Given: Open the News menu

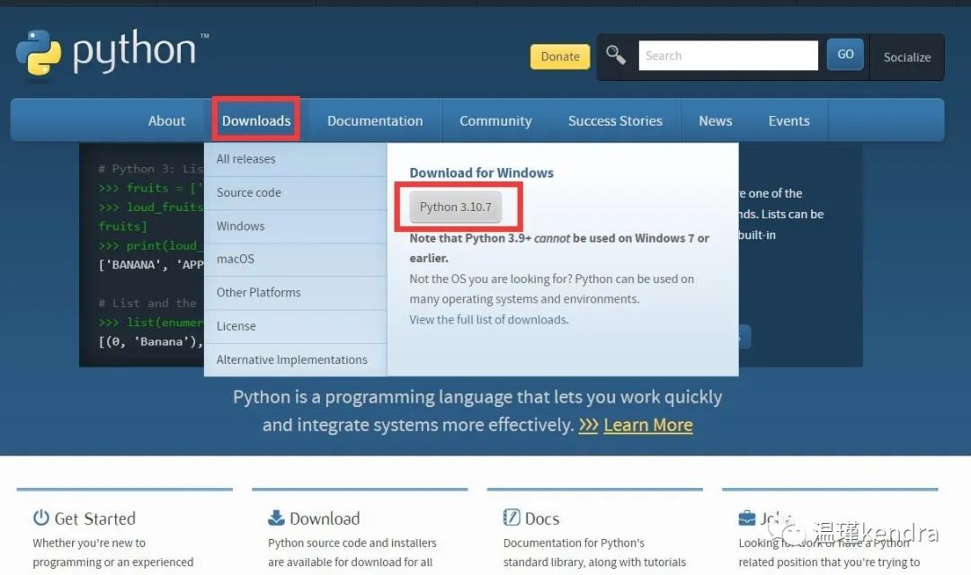Looking at the screenshot, I should pyautogui.click(x=716, y=120).
